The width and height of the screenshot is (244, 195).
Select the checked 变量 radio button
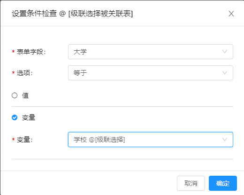point(15,117)
